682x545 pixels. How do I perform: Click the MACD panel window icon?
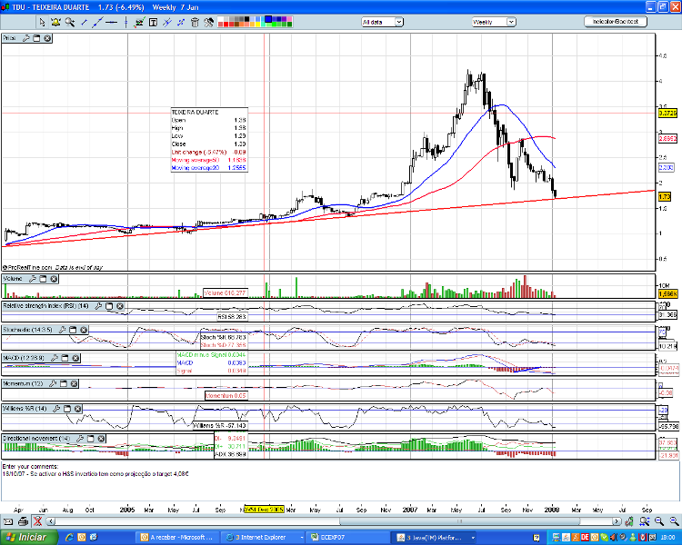[65, 358]
